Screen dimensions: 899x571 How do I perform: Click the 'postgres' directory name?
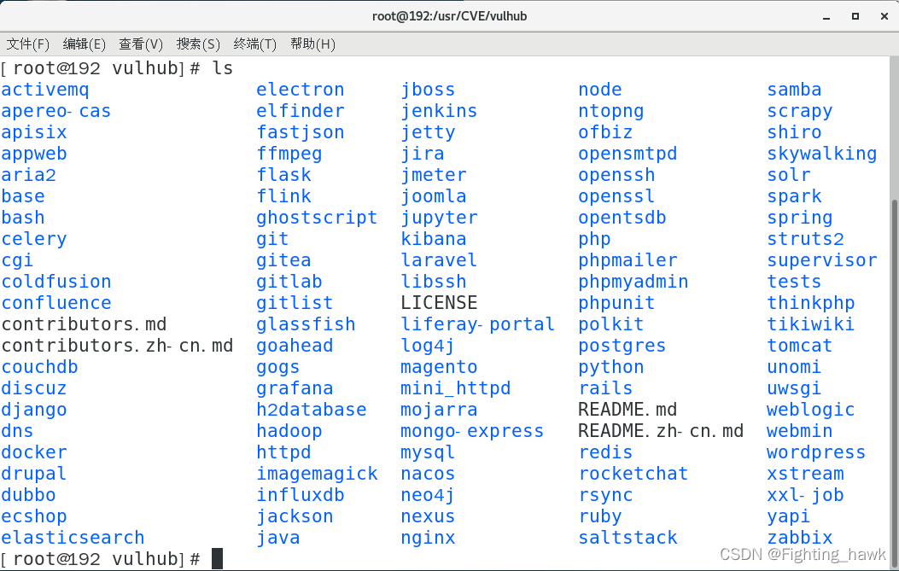pos(622,346)
